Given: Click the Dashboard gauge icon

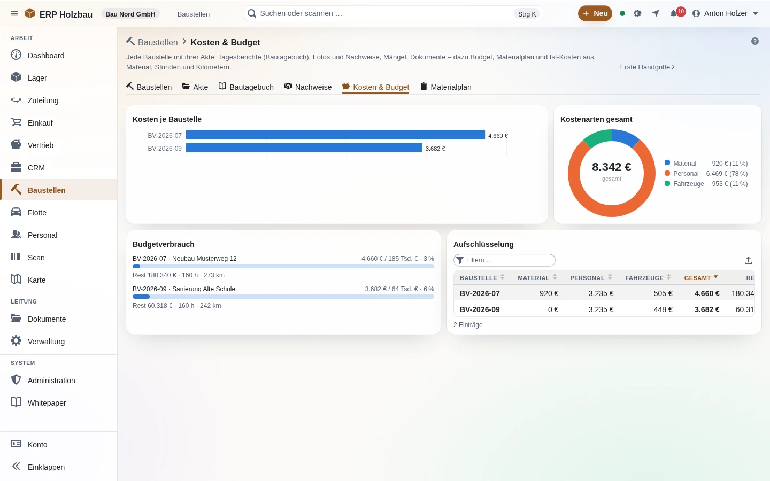Looking at the screenshot, I should (x=16, y=55).
